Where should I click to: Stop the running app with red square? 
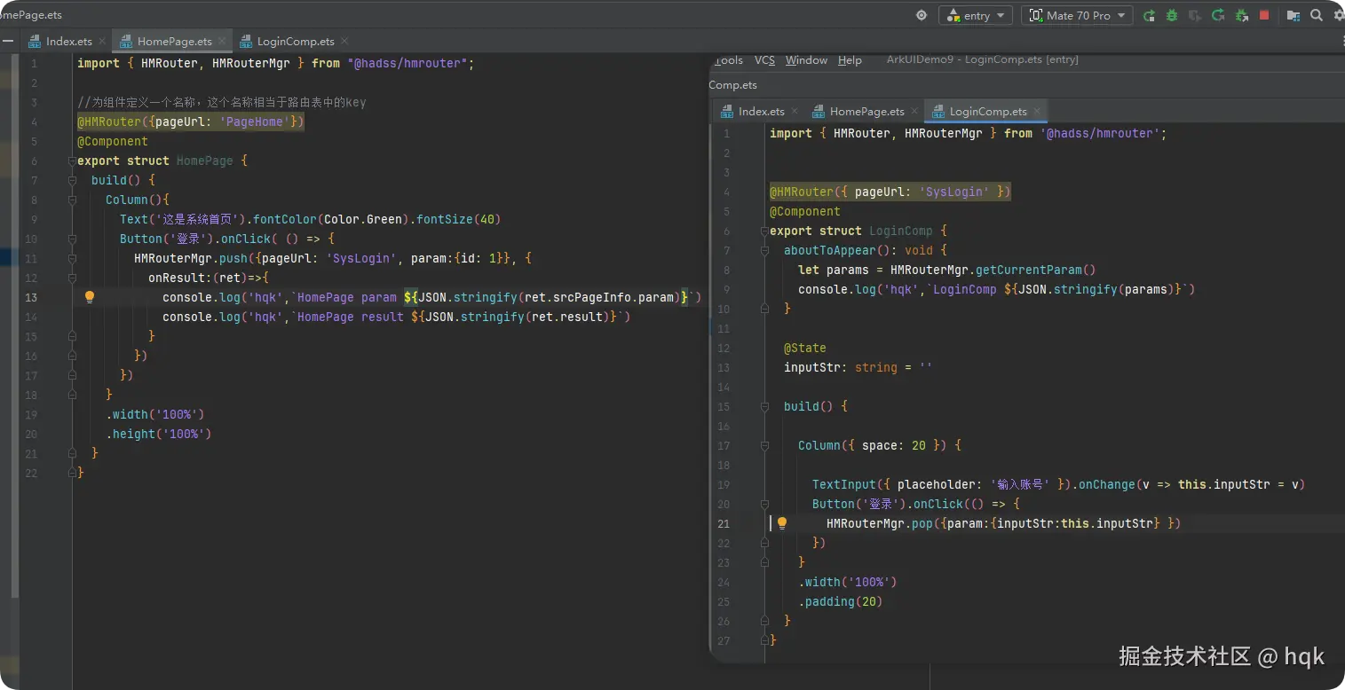[1264, 15]
